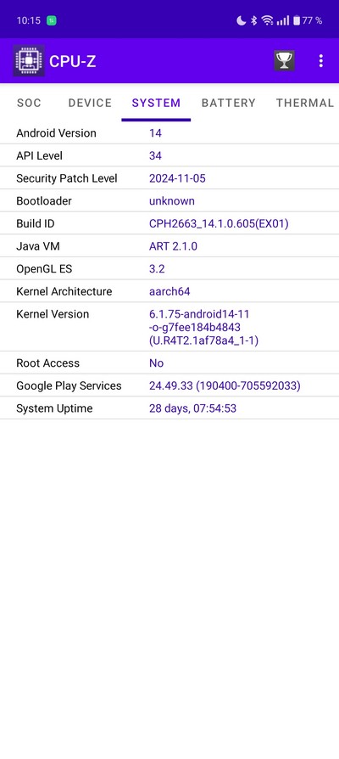Tap the Root Access row
The height and width of the screenshot is (759, 339).
169,363
